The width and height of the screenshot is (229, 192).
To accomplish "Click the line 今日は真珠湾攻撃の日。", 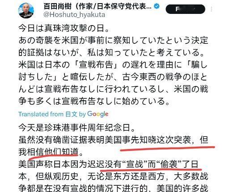I will tap(64, 28).
